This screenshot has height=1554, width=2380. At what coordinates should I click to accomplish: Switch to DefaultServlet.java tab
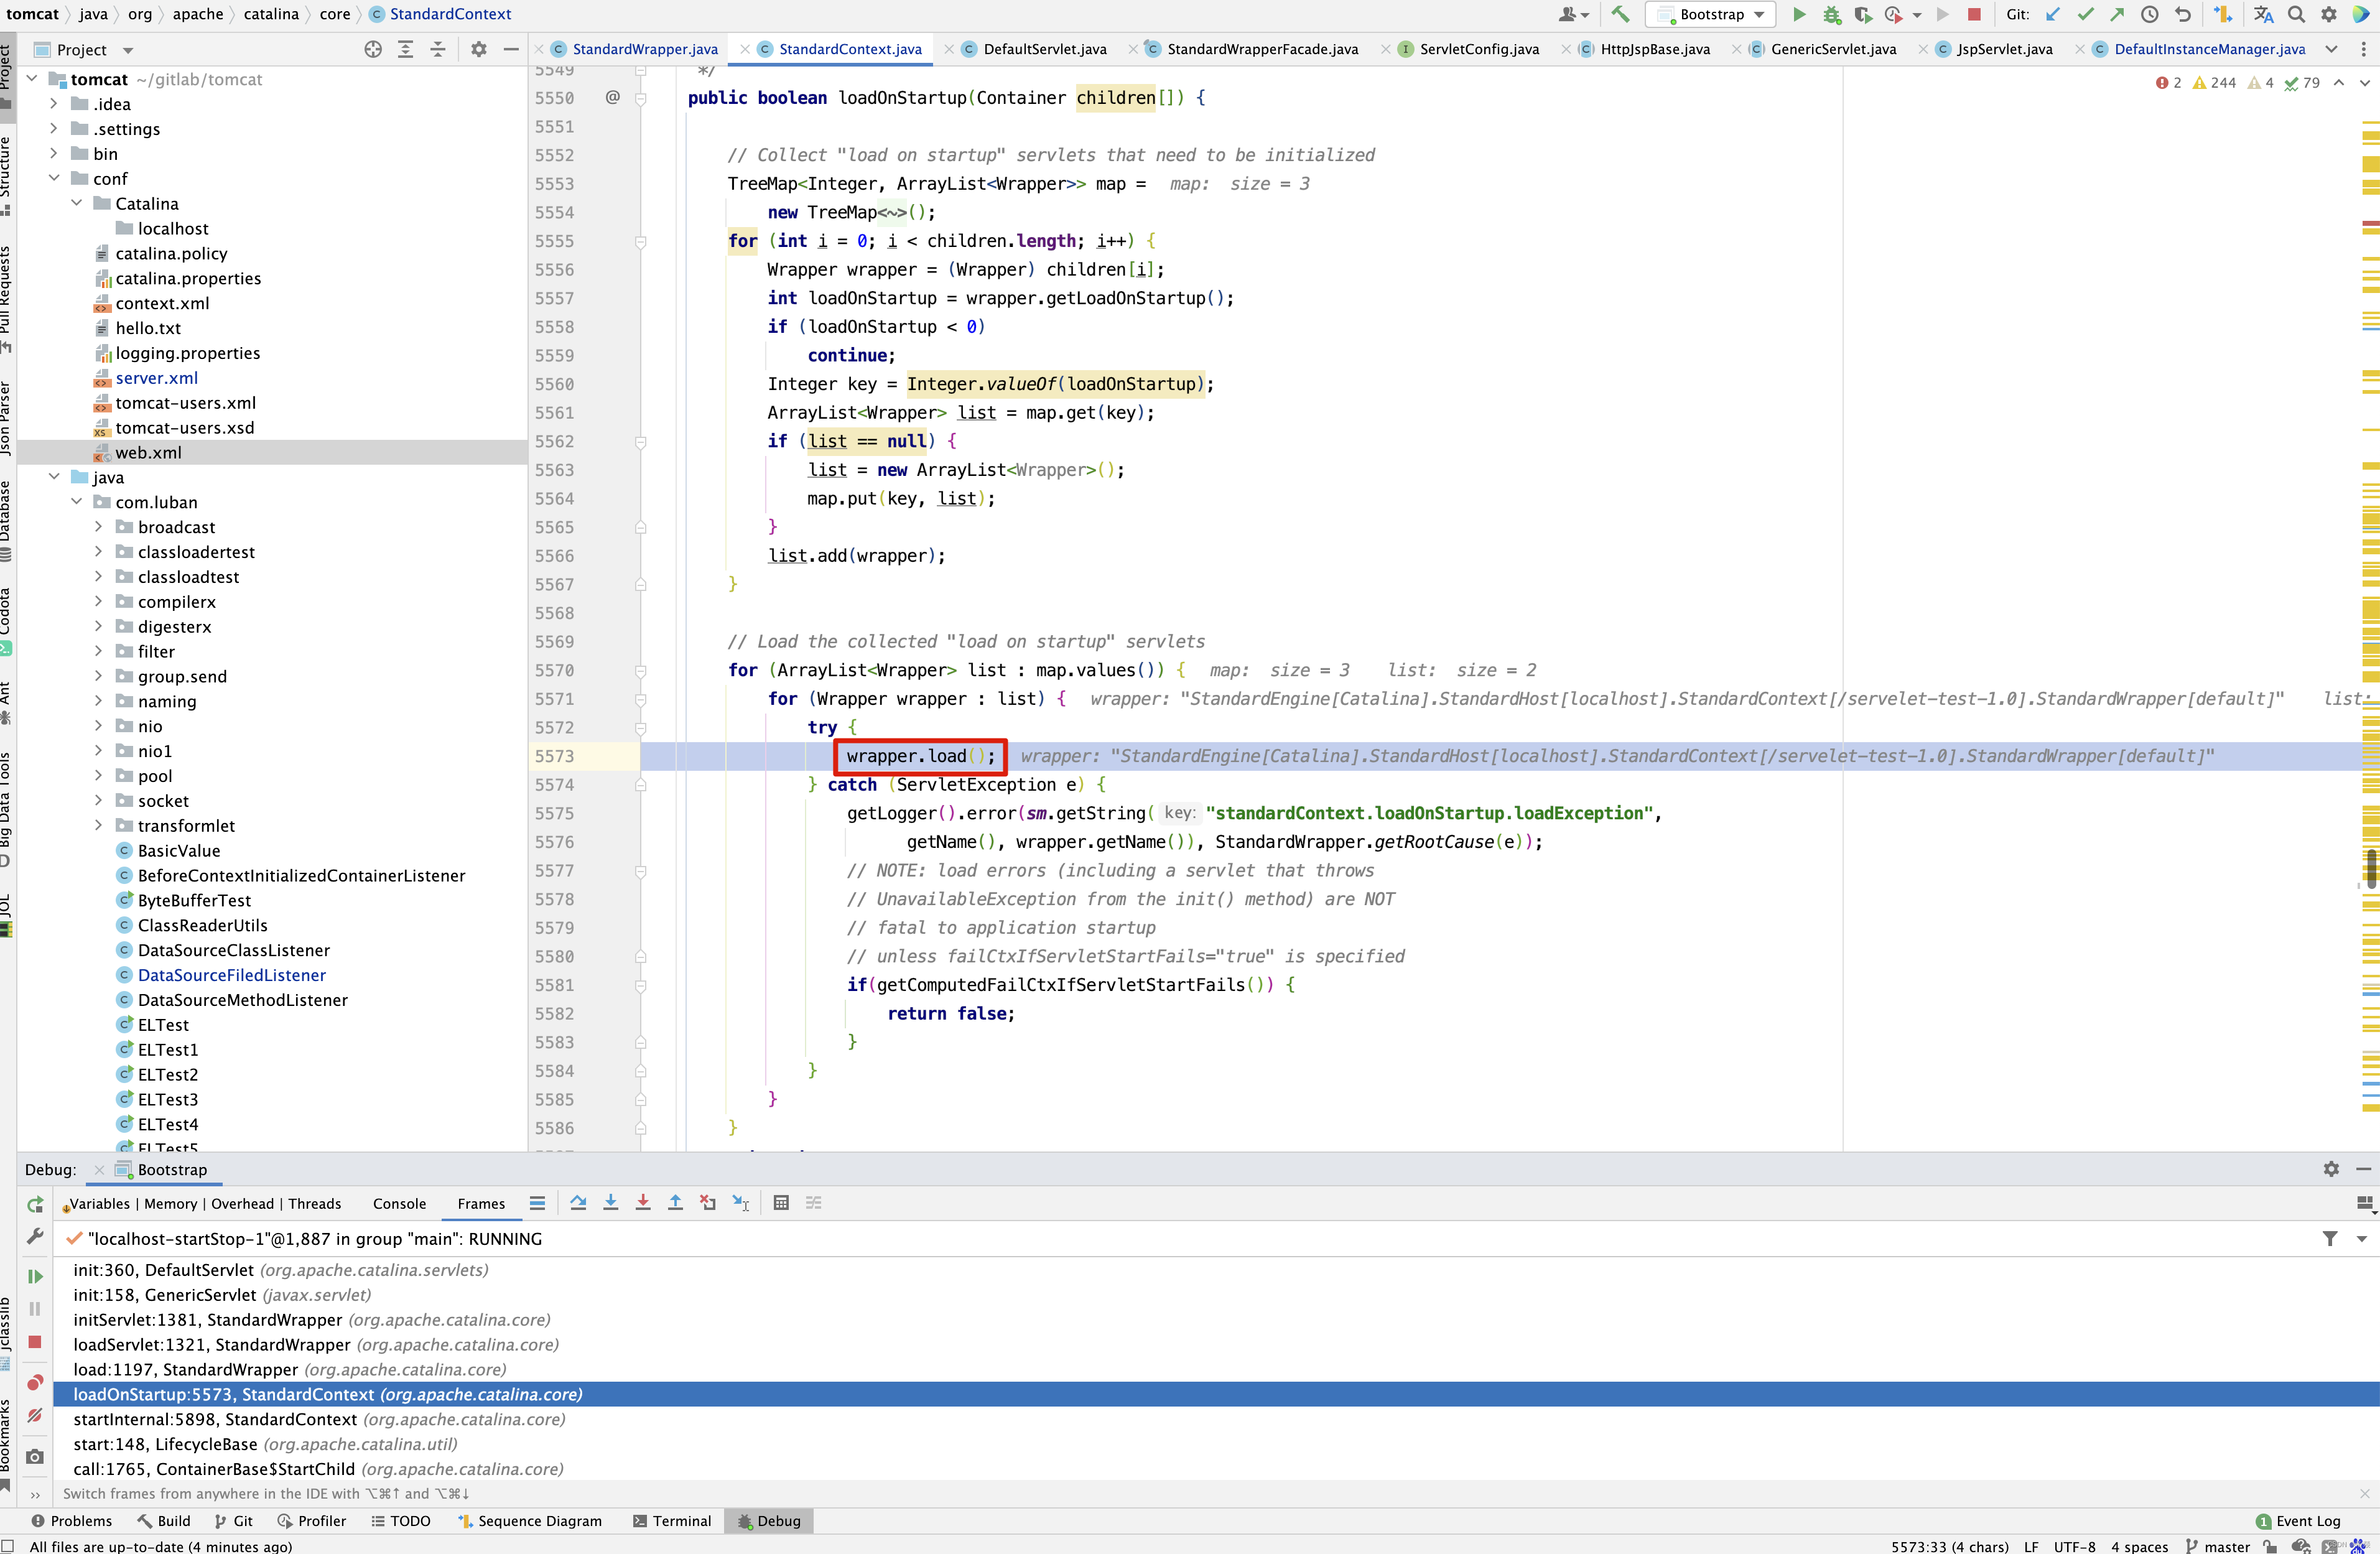click(x=1044, y=49)
